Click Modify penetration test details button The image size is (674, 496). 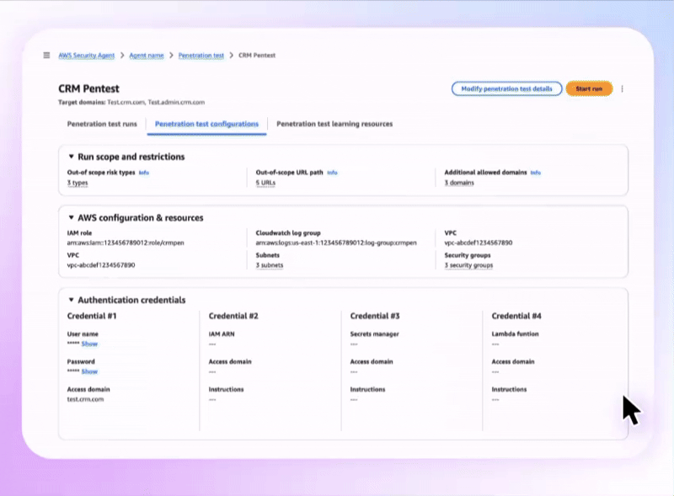506,88
